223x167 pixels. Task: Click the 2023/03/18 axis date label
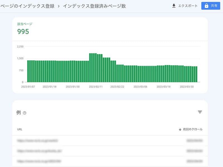pyautogui.click(x=164, y=87)
